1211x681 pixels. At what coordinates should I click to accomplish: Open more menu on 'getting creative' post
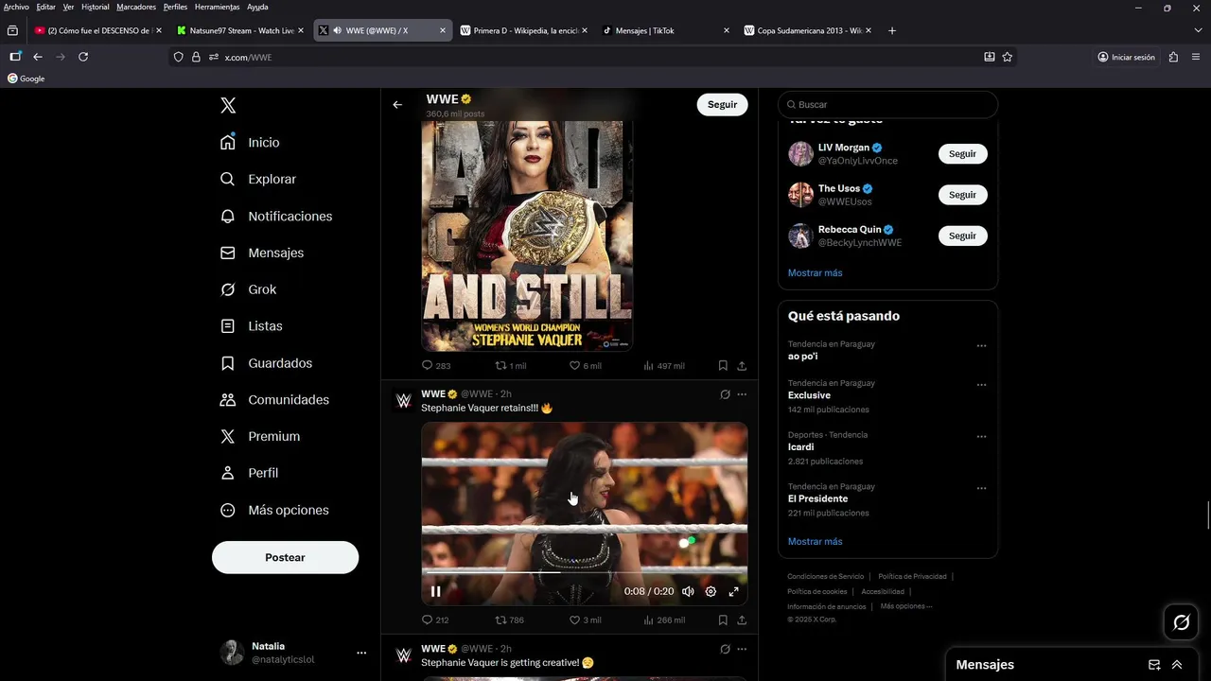tap(742, 649)
